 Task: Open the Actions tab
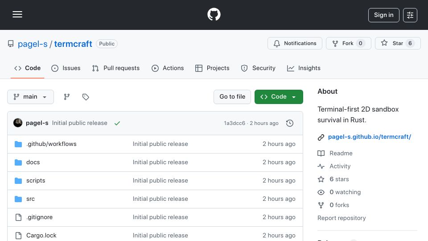click(168, 68)
